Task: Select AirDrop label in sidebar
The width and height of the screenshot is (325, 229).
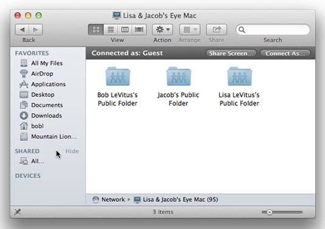Action: (x=42, y=74)
